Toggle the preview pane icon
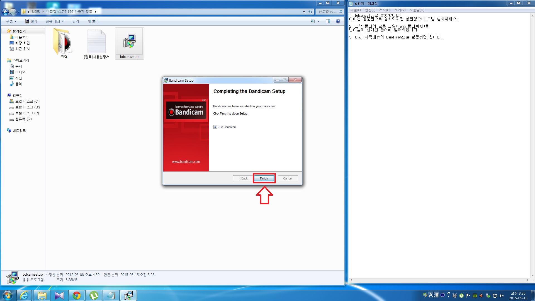 (328, 21)
